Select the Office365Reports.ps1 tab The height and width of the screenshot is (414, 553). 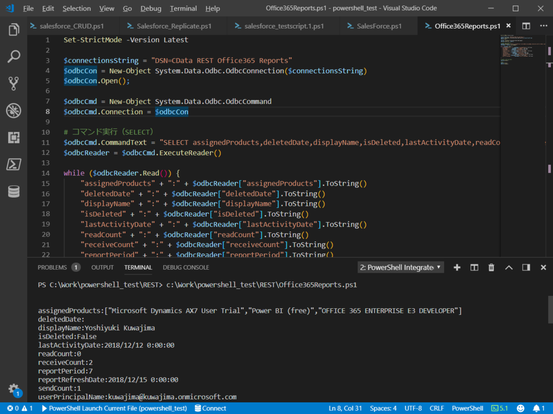(x=467, y=26)
